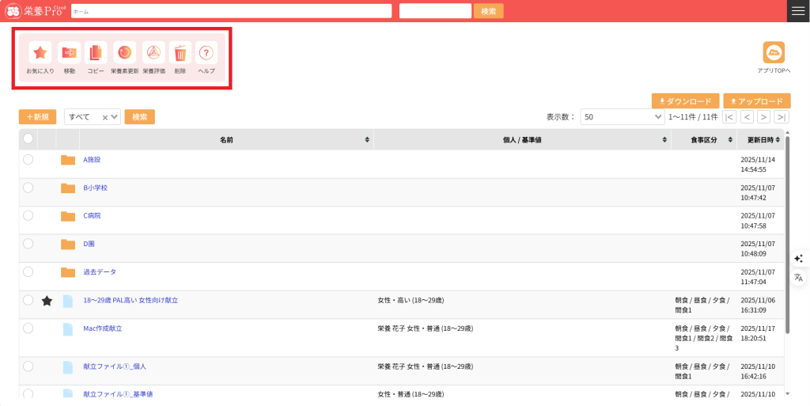Select the radio button for C病院
The width and height of the screenshot is (810, 406).
(28, 215)
